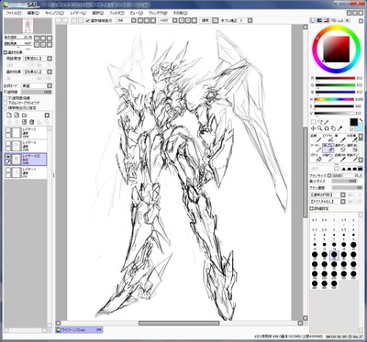Toggle the color wheel panel icon
367x342 pixels.
[x=313, y=20]
